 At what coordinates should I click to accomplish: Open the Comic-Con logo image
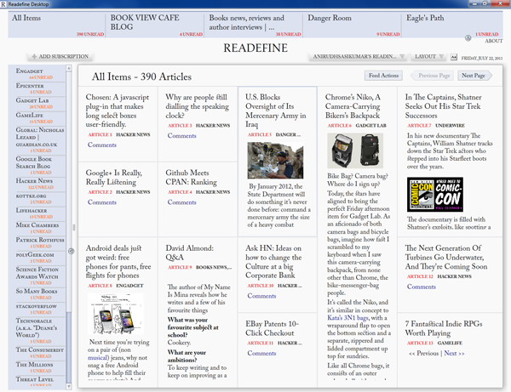(x=435, y=195)
